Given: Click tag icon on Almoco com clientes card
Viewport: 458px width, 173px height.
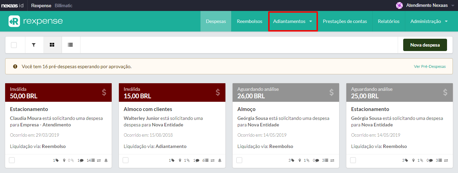Looking at the screenshot, I should coord(173,160).
